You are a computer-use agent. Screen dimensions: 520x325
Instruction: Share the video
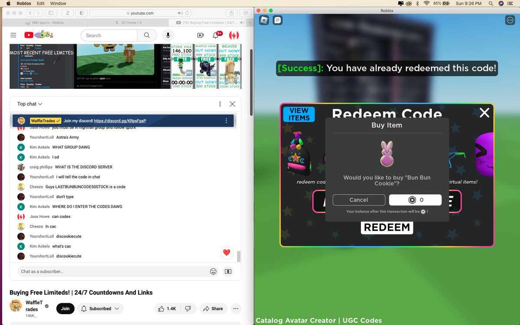(213, 309)
